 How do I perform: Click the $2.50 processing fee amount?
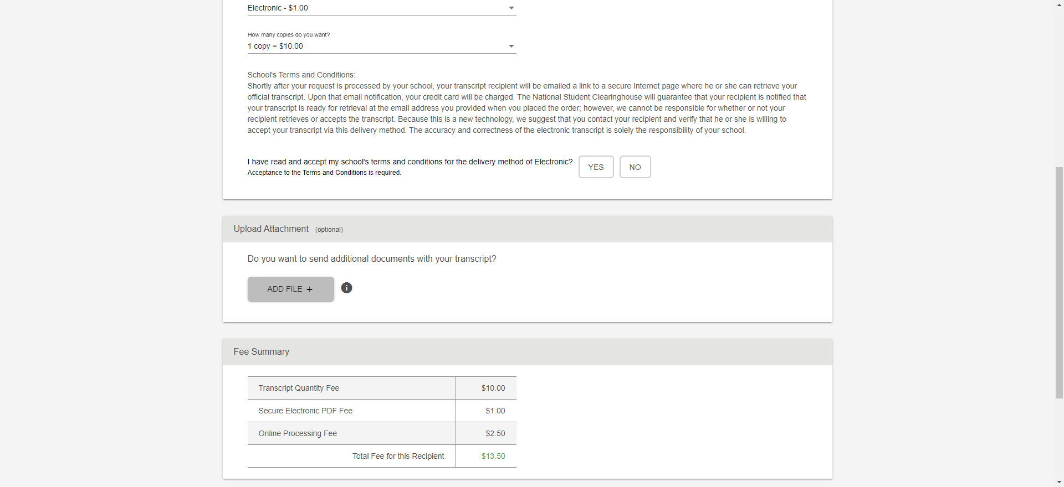point(495,434)
